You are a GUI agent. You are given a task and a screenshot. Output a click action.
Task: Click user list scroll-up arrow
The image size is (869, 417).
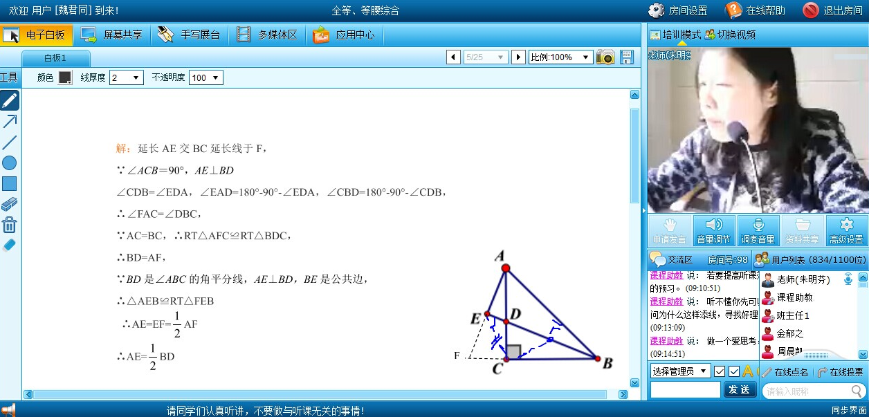tap(863, 277)
